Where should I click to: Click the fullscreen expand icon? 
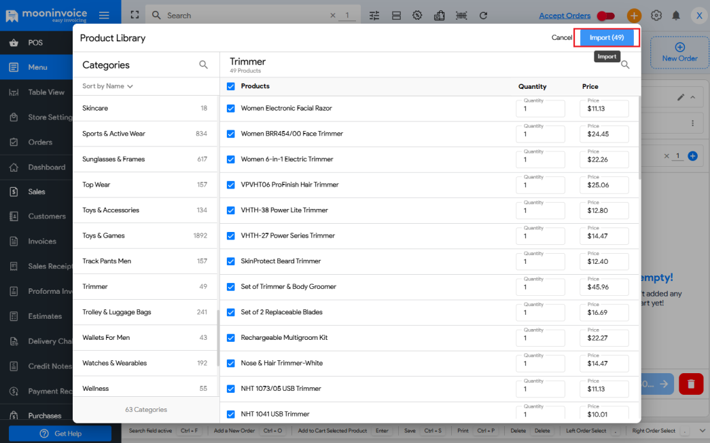(135, 15)
